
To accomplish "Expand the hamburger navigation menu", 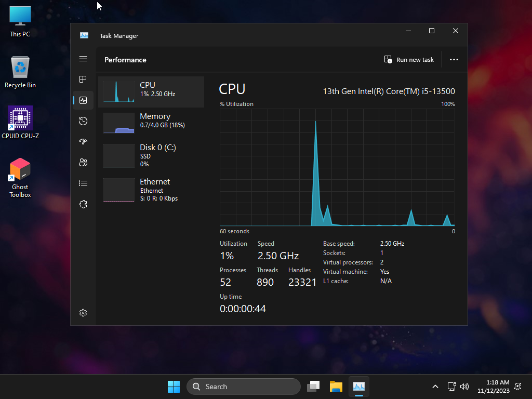I will click(x=83, y=59).
